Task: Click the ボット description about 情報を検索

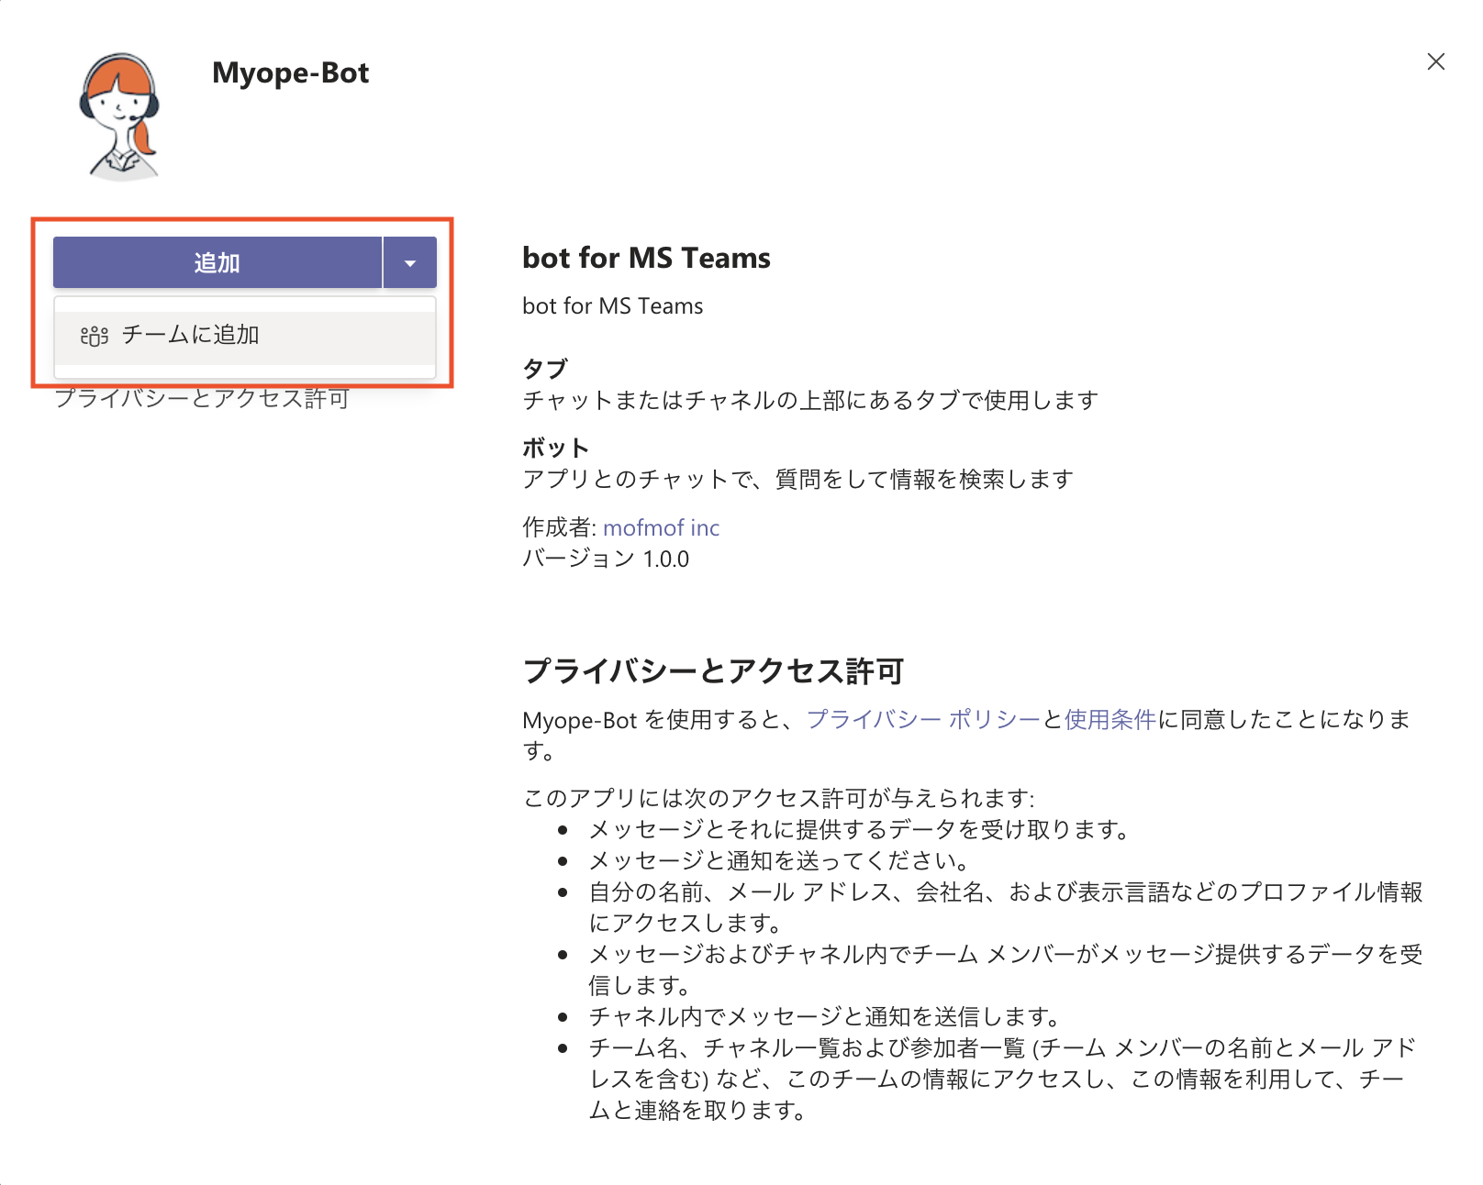Action: tap(797, 480)
